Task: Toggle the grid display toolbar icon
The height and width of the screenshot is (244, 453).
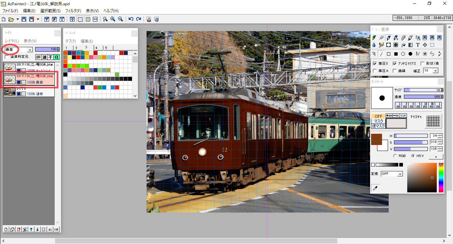Action: click(88, 19)
